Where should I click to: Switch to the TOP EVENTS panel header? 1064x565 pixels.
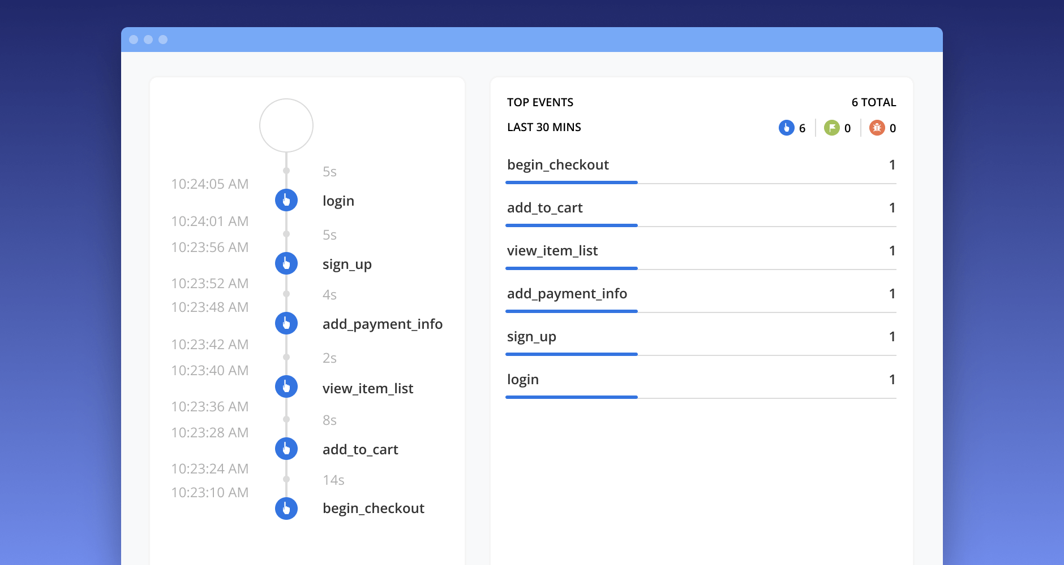coord(540,102)
